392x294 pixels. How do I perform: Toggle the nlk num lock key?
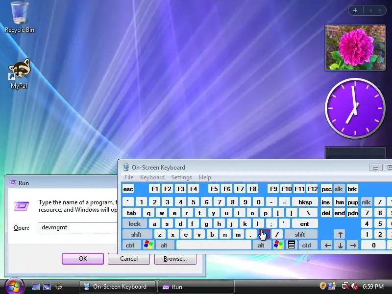pyautogui.click(x=366, y=202)
